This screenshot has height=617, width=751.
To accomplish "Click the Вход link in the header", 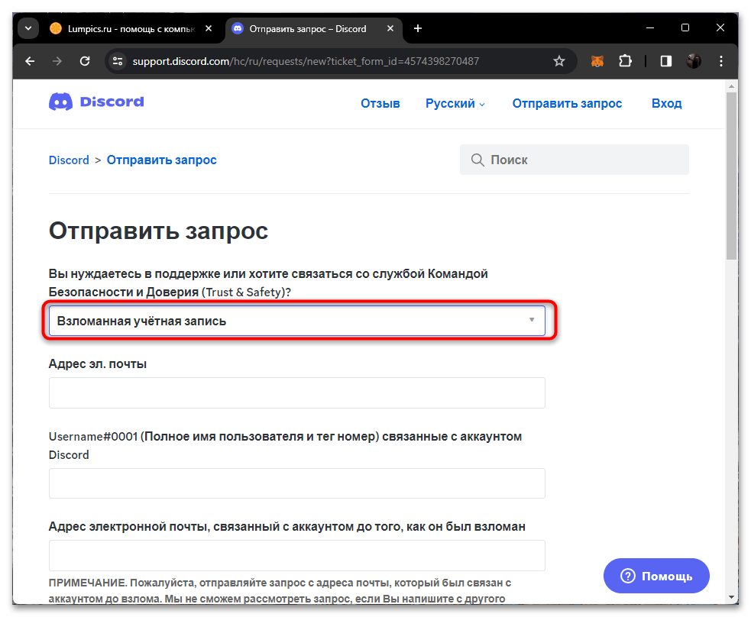I will (666, 103).
